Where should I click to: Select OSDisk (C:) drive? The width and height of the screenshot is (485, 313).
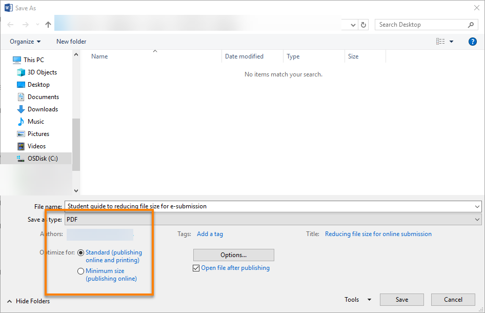click(43, 159)
